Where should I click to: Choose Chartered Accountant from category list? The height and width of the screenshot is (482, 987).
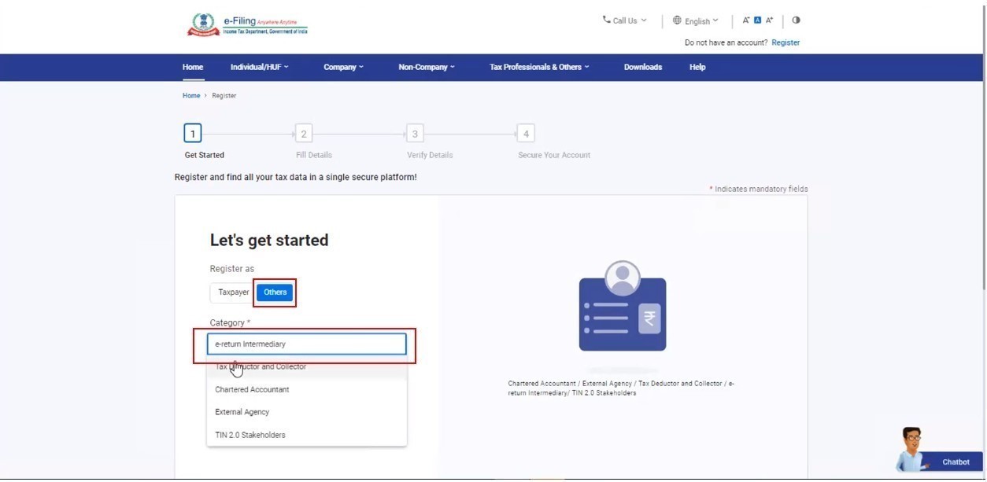point(252,390)
